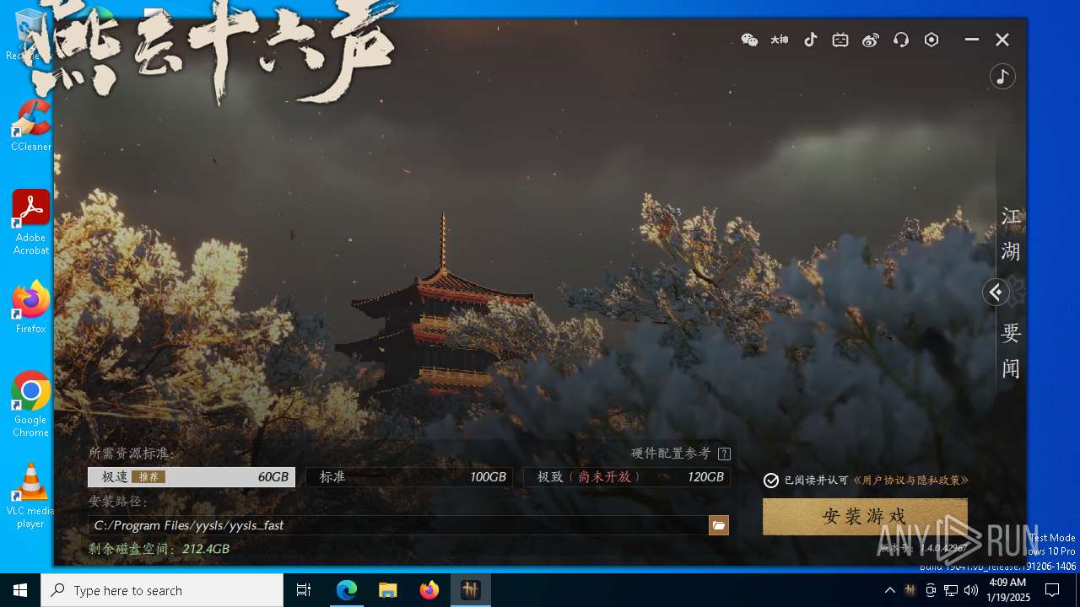Open Adobe Acrobat desktop shortcut

30,223
